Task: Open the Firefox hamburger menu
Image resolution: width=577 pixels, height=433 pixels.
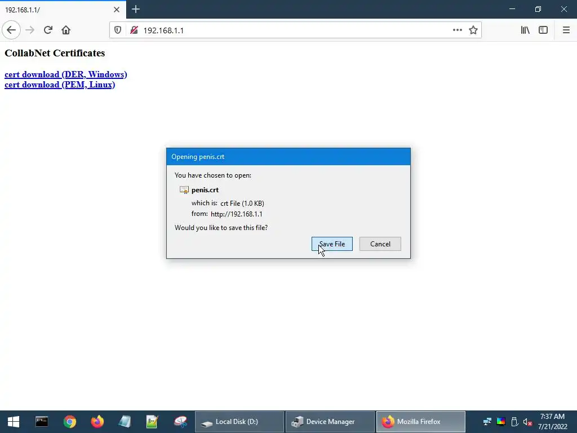Action: pos(566,30)
